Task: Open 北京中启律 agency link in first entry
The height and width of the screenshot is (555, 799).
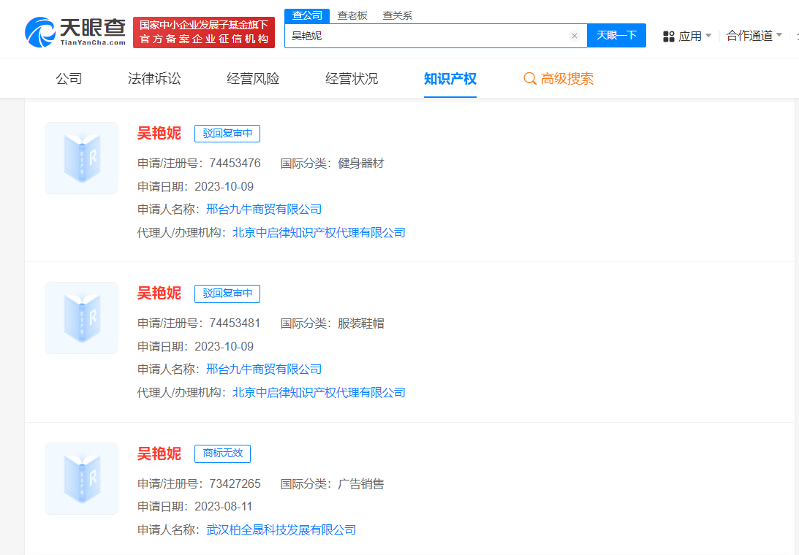Action: click(x=319, y=233)
